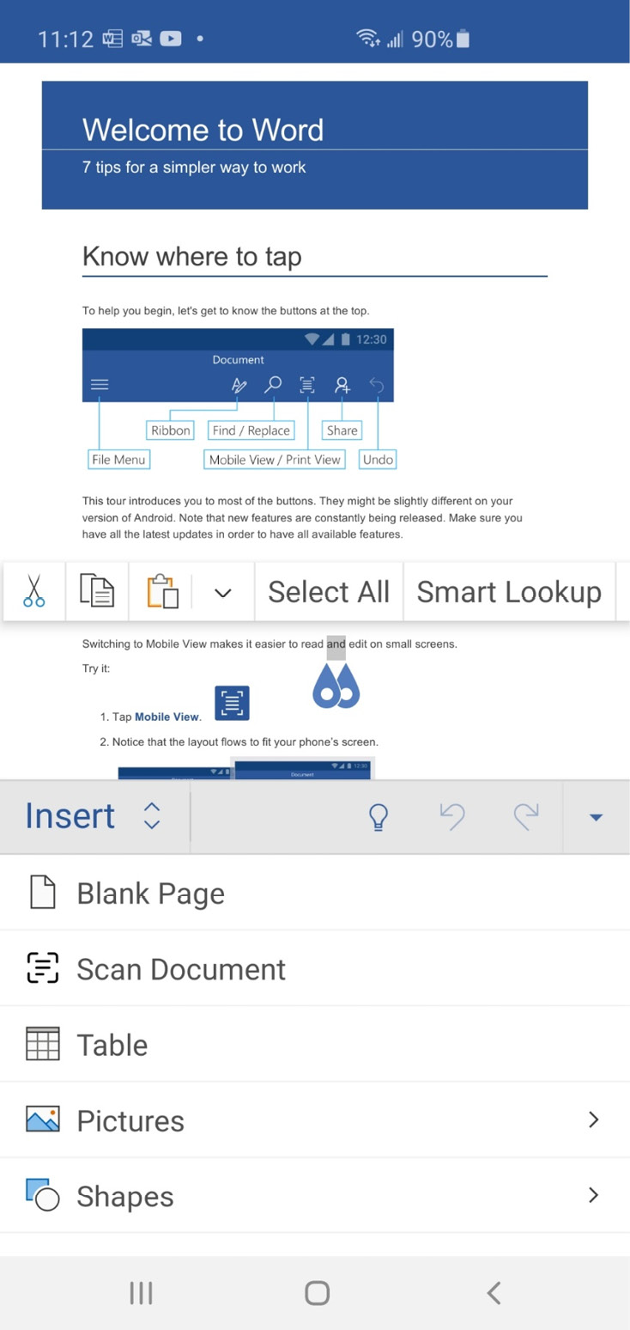
Task: Tap the ribbon diagram image in document
Action: click(x=239, y=400)
